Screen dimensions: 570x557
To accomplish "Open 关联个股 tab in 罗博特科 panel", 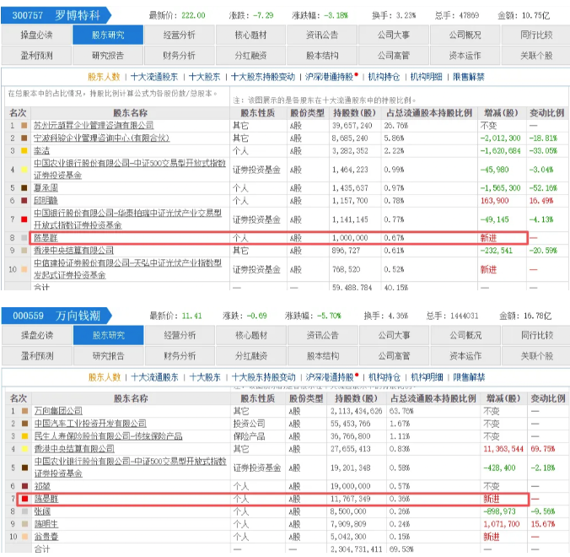I will coord(536,56).
